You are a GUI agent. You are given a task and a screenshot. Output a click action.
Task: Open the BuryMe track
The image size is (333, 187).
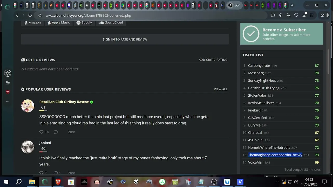254,125
